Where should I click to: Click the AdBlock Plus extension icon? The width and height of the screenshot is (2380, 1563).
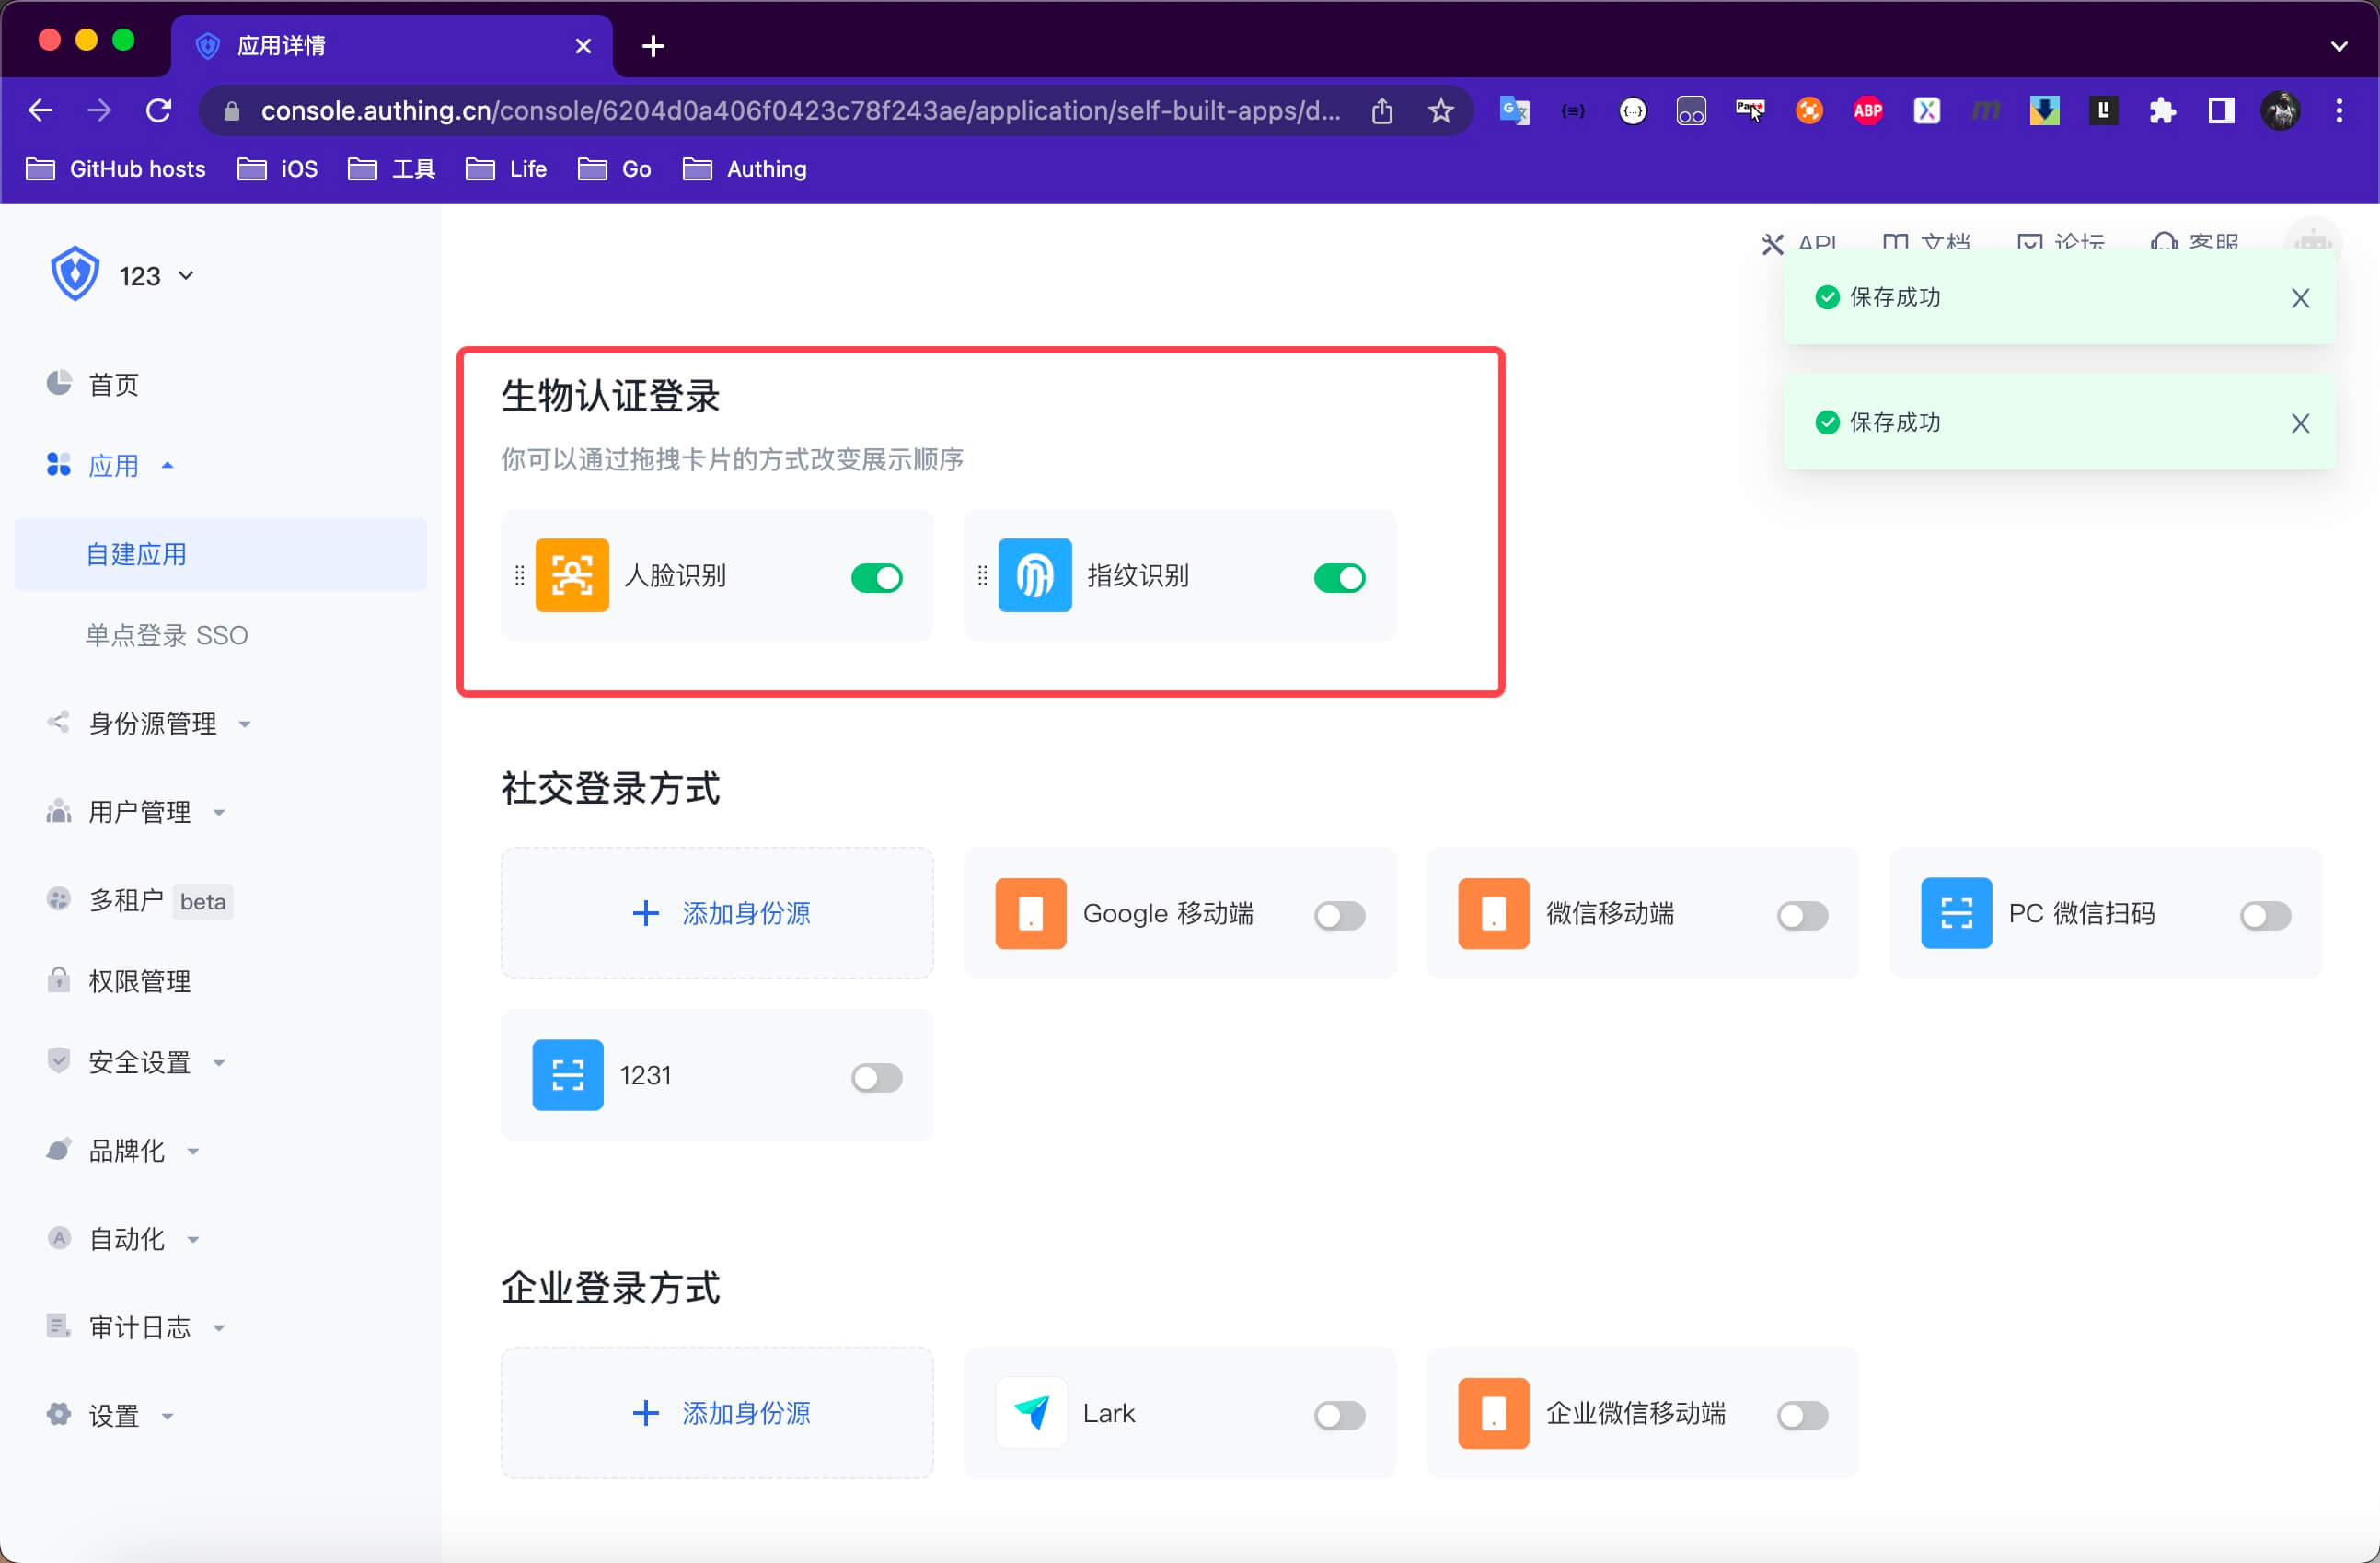click(x=1867, y=110)
